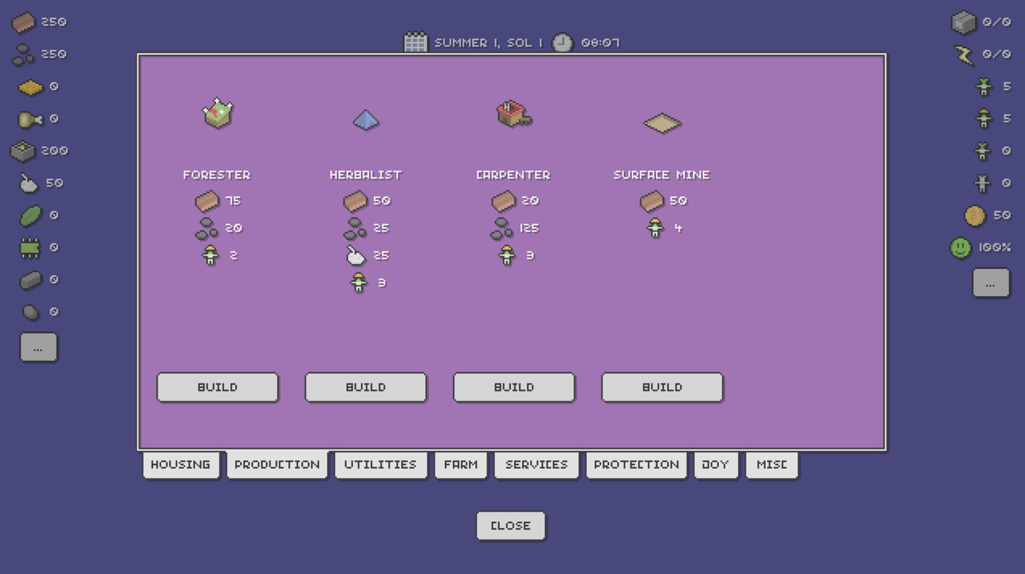
Task: Click the calendar icon beside the date
Action: click(x=415, y=42)
